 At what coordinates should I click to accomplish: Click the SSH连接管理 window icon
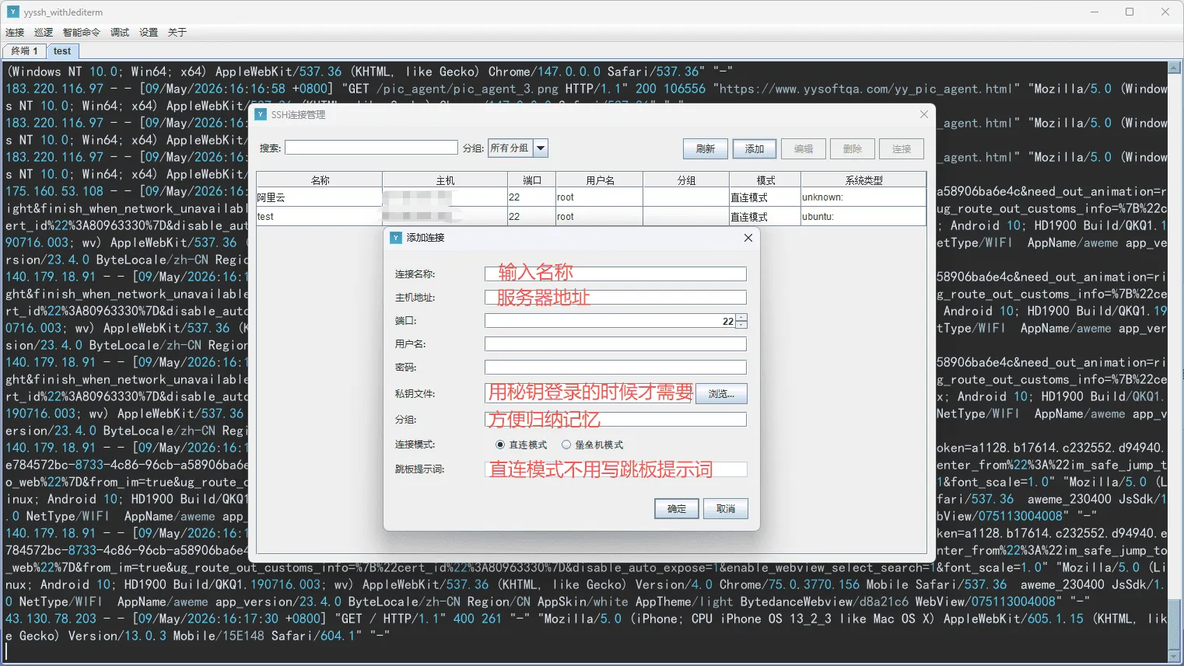[261, 114]
